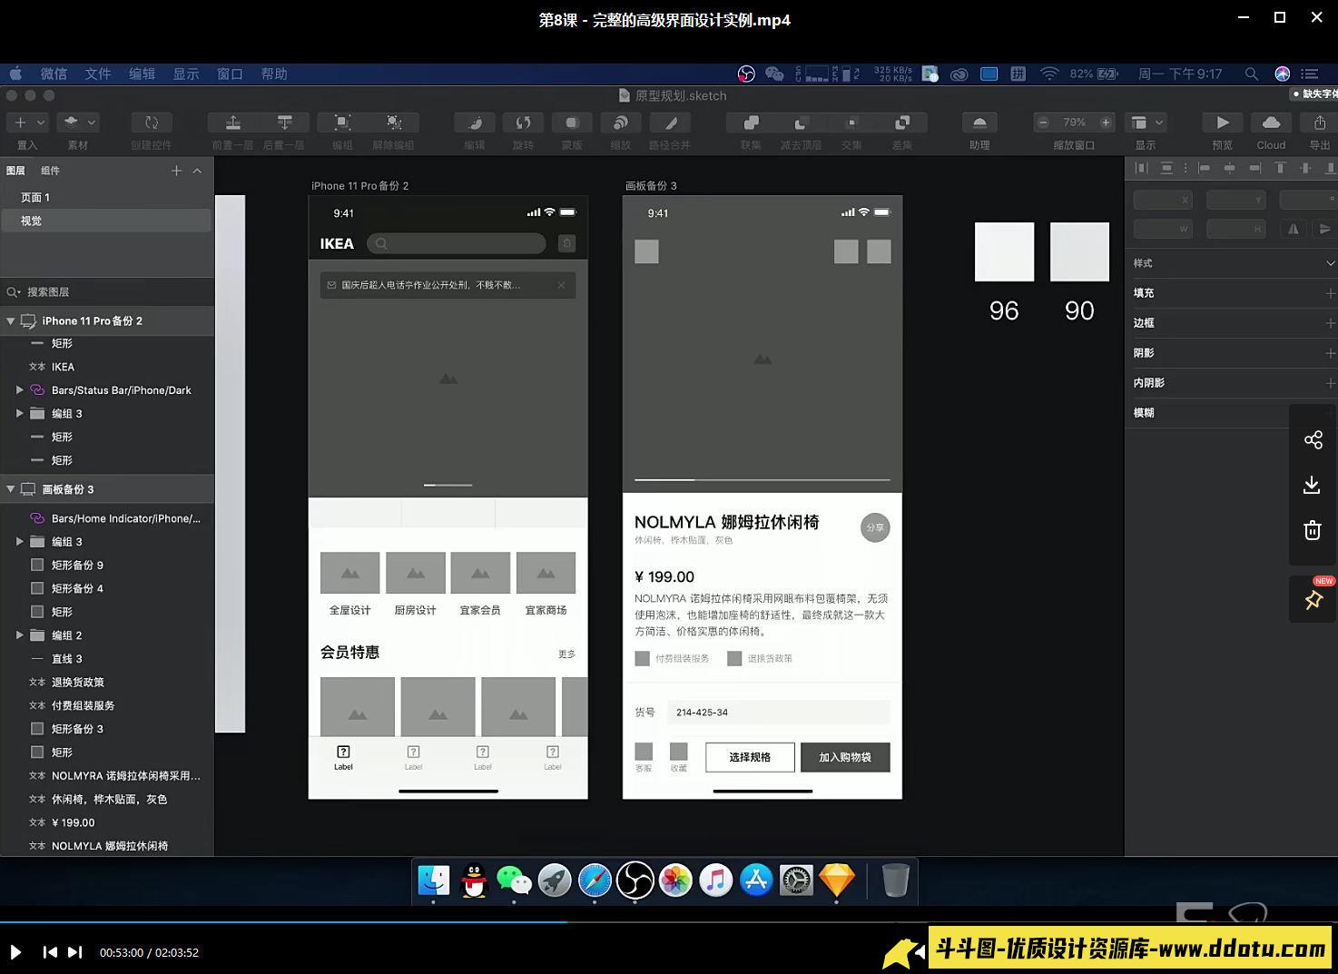Open the Display (显示) view dropdown

(1146, 122)
